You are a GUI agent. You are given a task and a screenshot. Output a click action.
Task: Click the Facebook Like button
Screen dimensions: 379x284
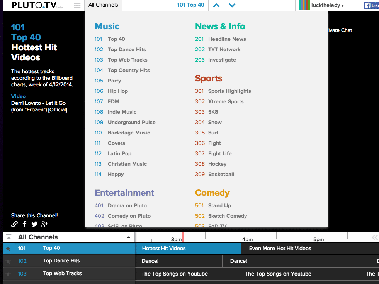[372, 5]
